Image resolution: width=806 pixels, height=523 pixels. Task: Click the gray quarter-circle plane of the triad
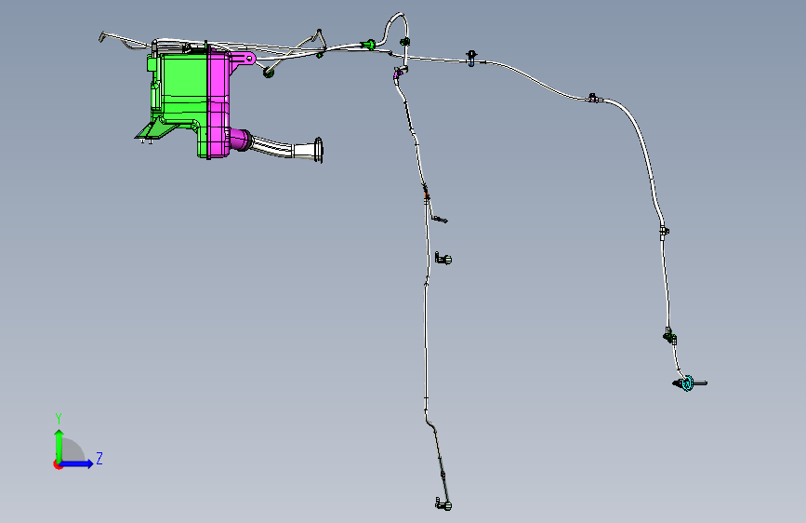click(73, 451)
